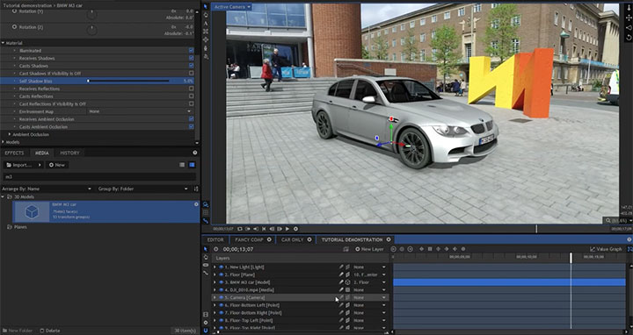Toggle the Rotation (Y) keyframe circle
This screenshot has width=633, height=335.
coord(15,11)
